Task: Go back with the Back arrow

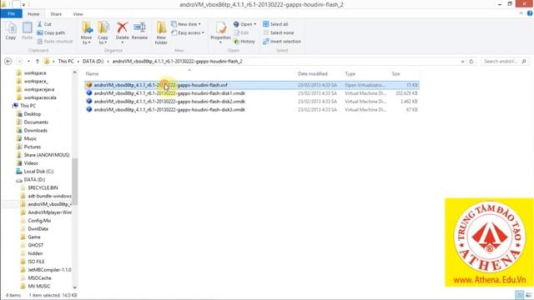Action: click(x=8, y=61)
